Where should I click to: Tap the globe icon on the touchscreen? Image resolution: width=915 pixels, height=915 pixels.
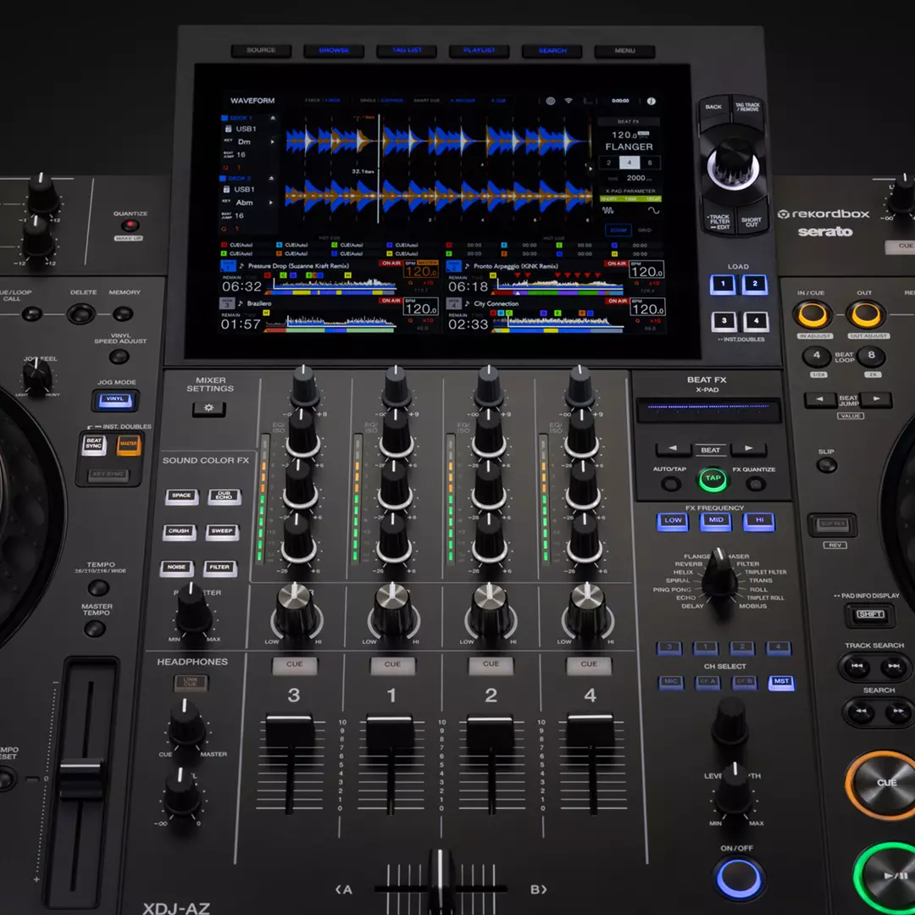[x=551, y=101]
